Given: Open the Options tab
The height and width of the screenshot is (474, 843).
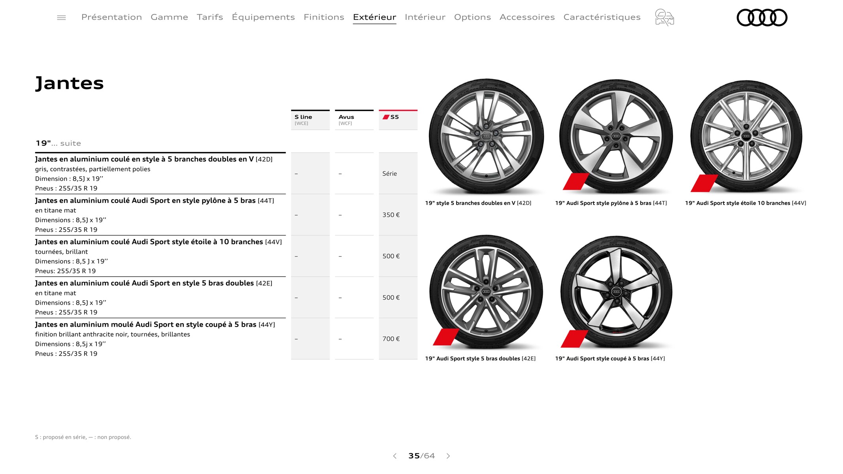Looking at the screenshot, I should pyautogui.click(x=472, y=17).
